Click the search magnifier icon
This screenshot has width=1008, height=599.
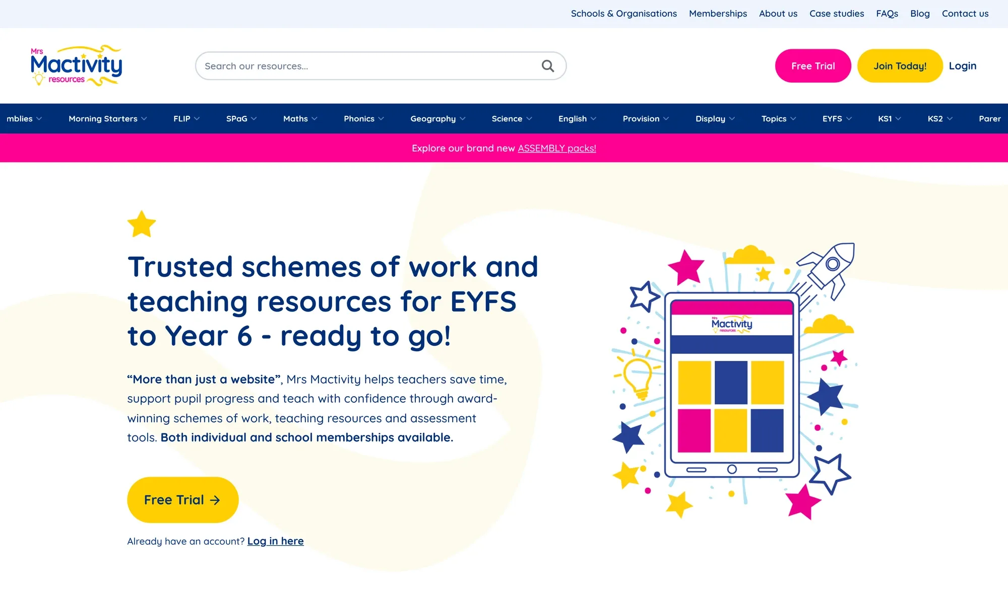point(548,66)
